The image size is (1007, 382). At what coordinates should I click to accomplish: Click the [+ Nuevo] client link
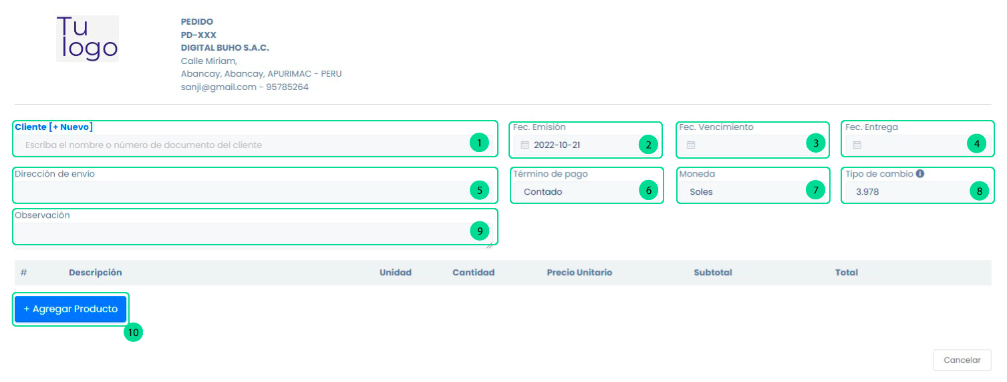click(71, 127)
